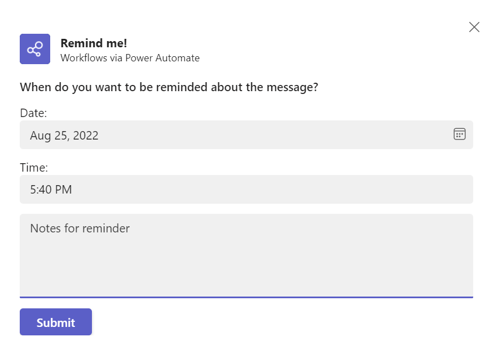Screen dimensions: 489x341
Task: Select the "Aug 25, 2022" date value
Action: 64,136
